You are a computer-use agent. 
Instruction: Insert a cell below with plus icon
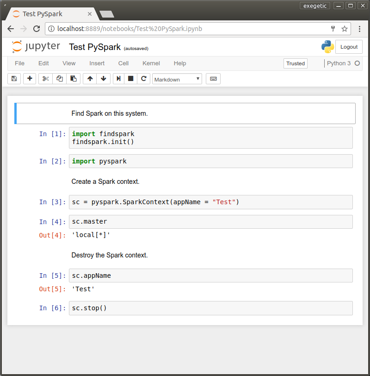(x=30, y=79)
